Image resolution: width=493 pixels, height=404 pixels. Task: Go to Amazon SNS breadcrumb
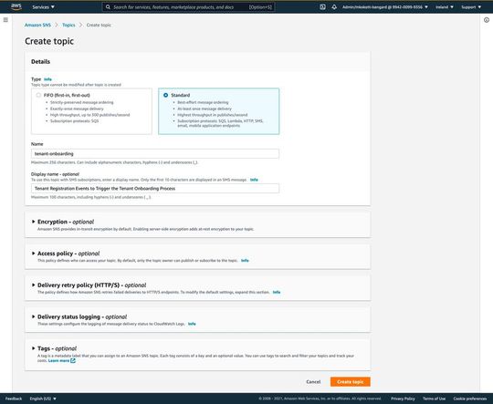pyautogui.click(x=37, y=25)
